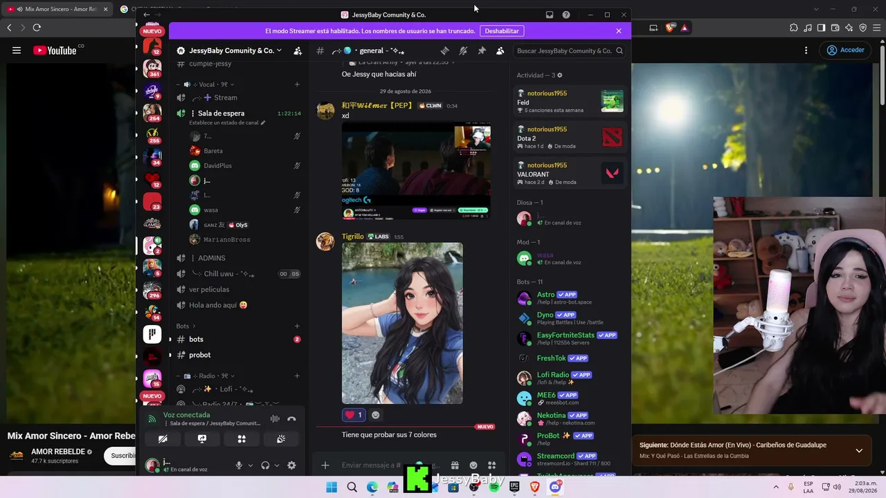Turn on camera in voice panel
The width and height of the screenshot is (886, 498).
coord(163,439)
